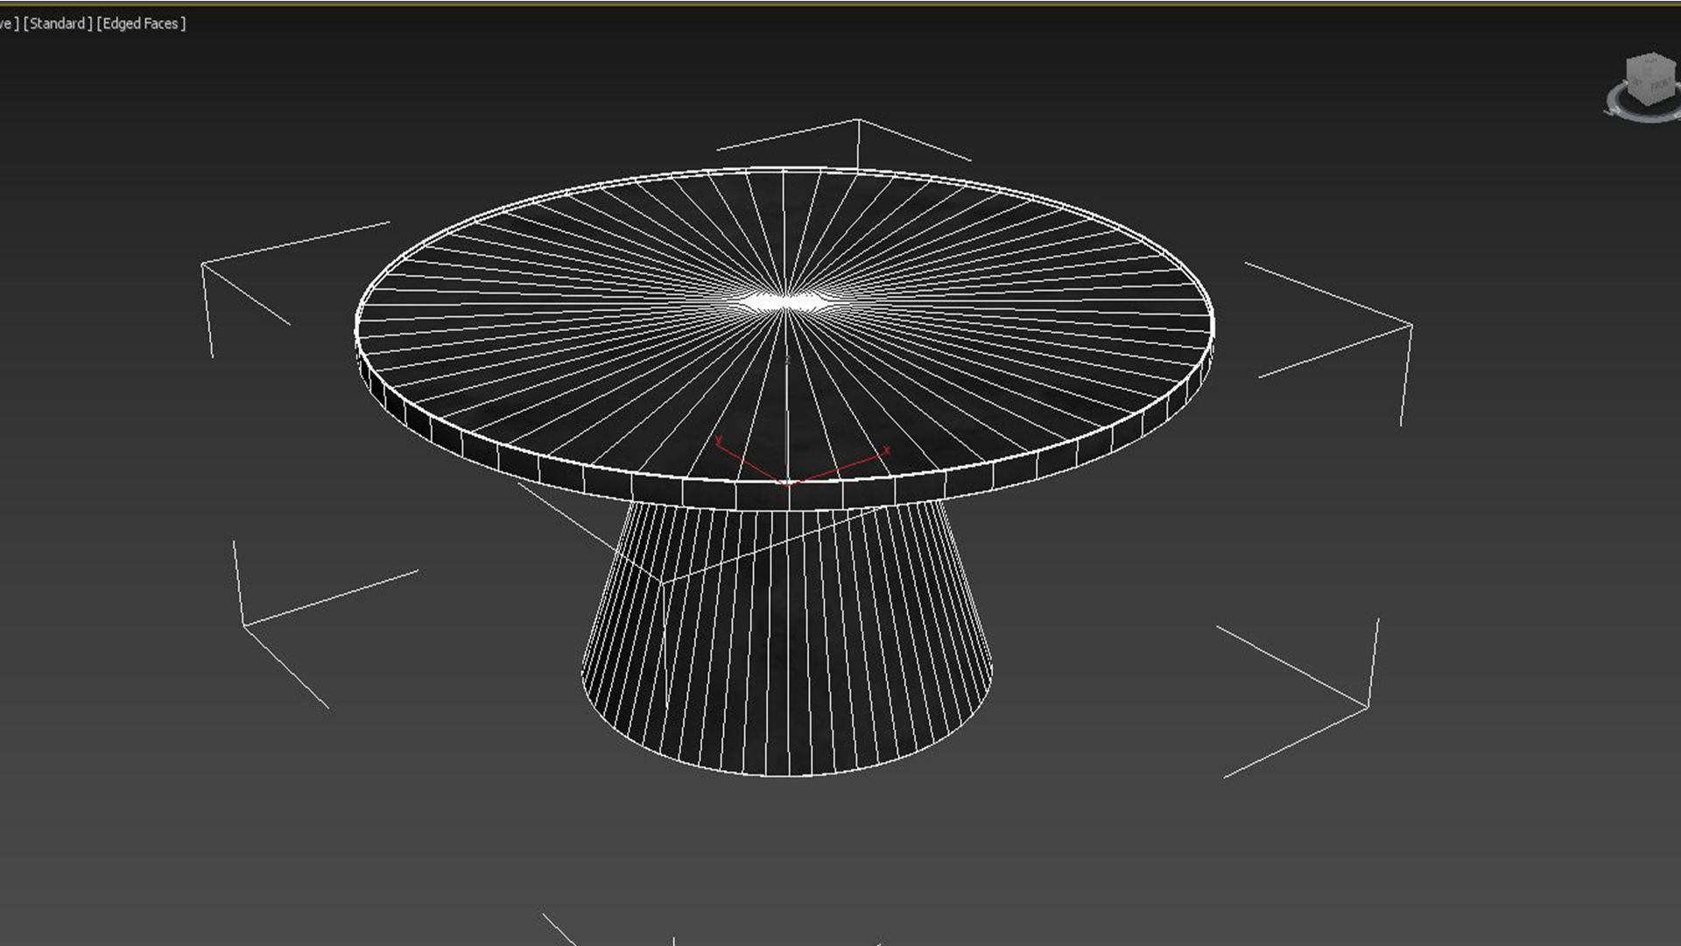Click the ViewCube in the viewport corner

[1649, 79]
